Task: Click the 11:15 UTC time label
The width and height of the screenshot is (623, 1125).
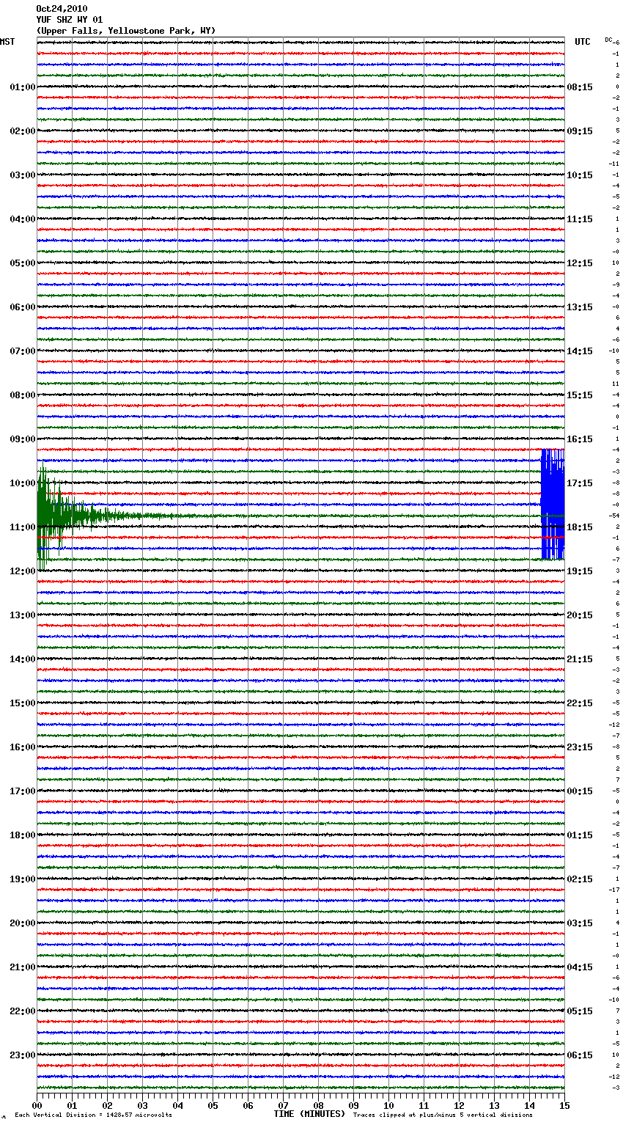Action: point(580,219)
